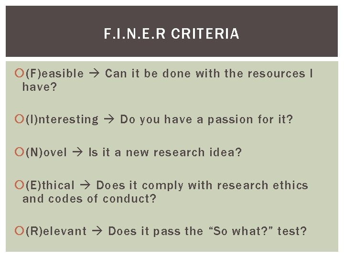Click the arrow after (R)elevant

coord(97,231)
